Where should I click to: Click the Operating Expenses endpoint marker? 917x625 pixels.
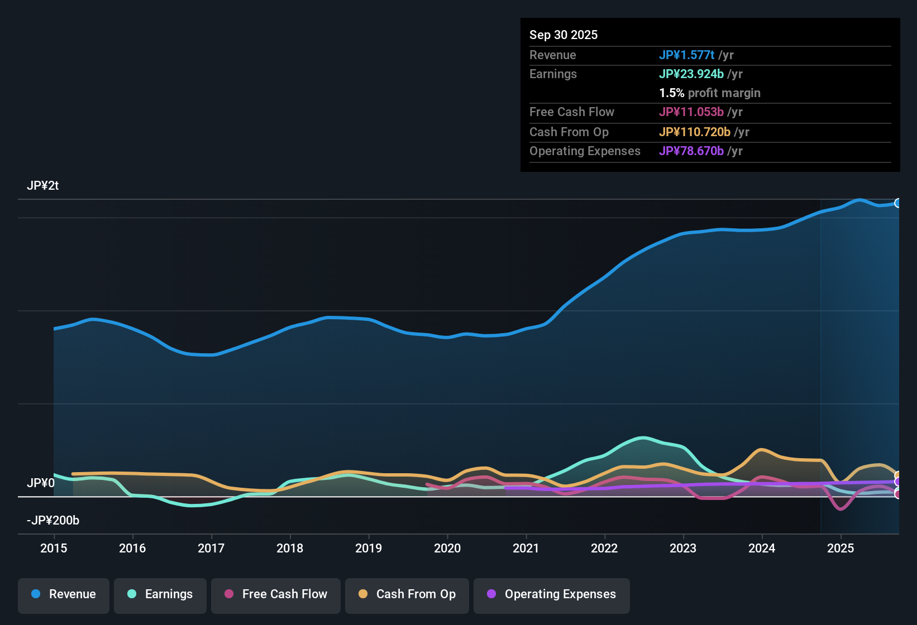pos(897,482)
